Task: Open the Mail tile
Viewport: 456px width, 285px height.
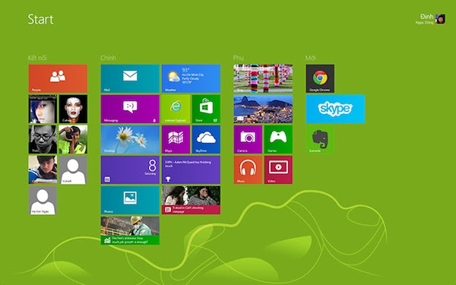Action: (130, 78)
